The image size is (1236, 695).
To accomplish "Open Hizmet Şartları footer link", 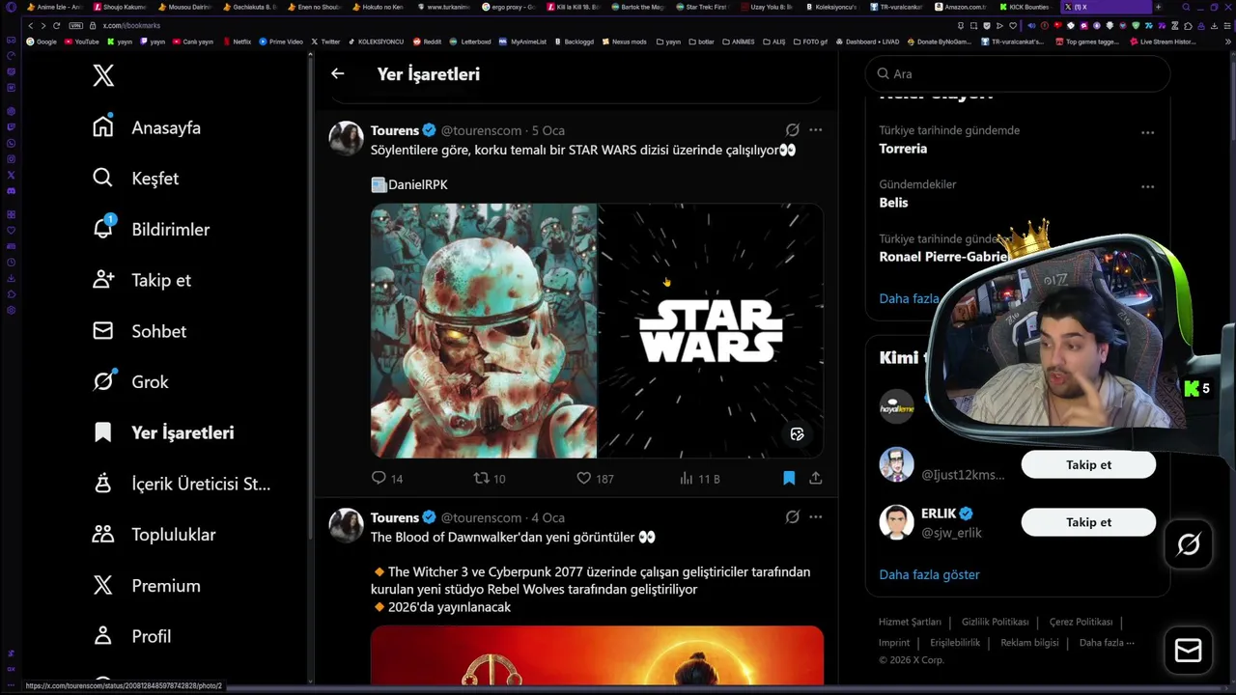I will tap(910, 622).
